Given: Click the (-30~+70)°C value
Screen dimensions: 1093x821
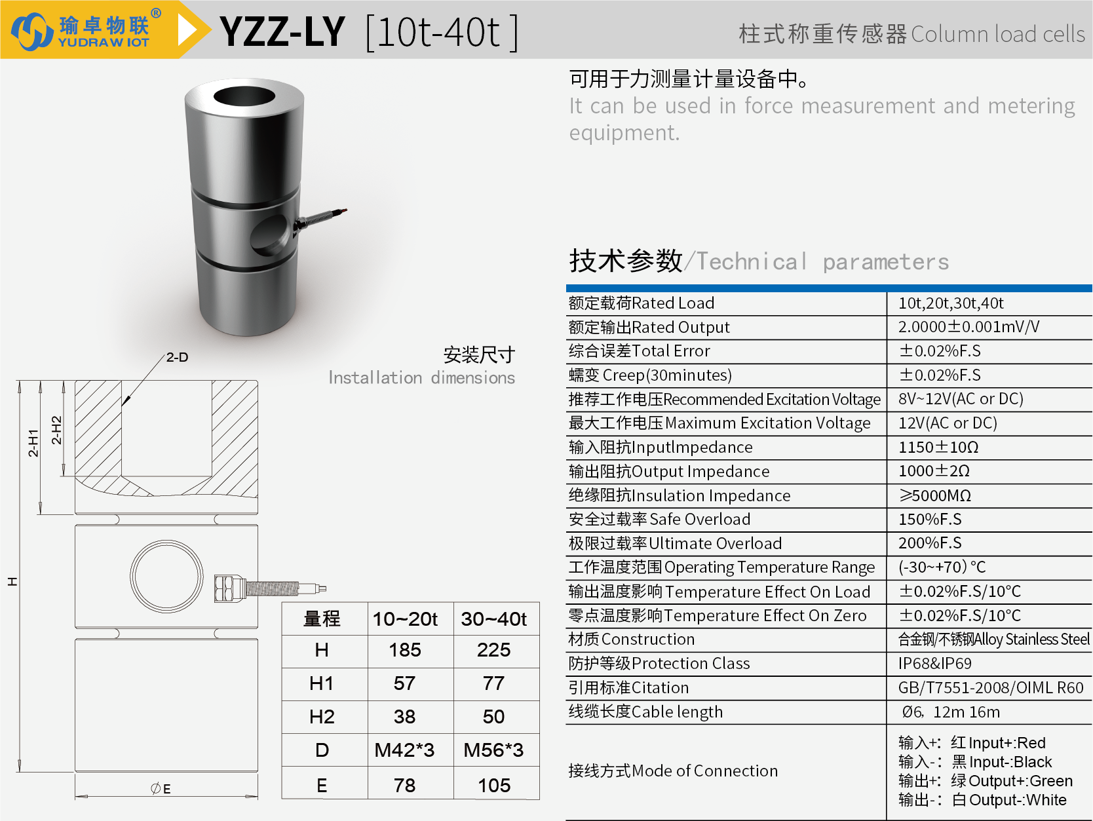Looking at the screenshot, I should [x=942, y=567].
